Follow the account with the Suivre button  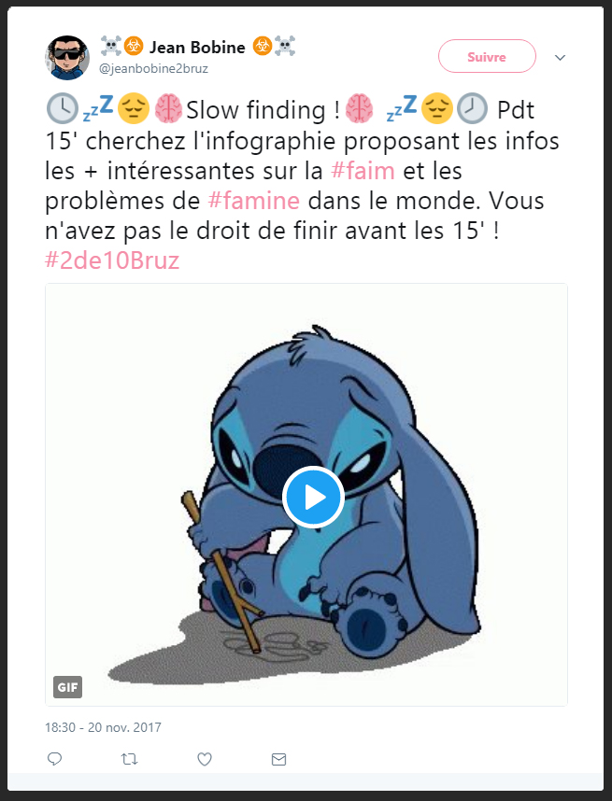(487, 56)
